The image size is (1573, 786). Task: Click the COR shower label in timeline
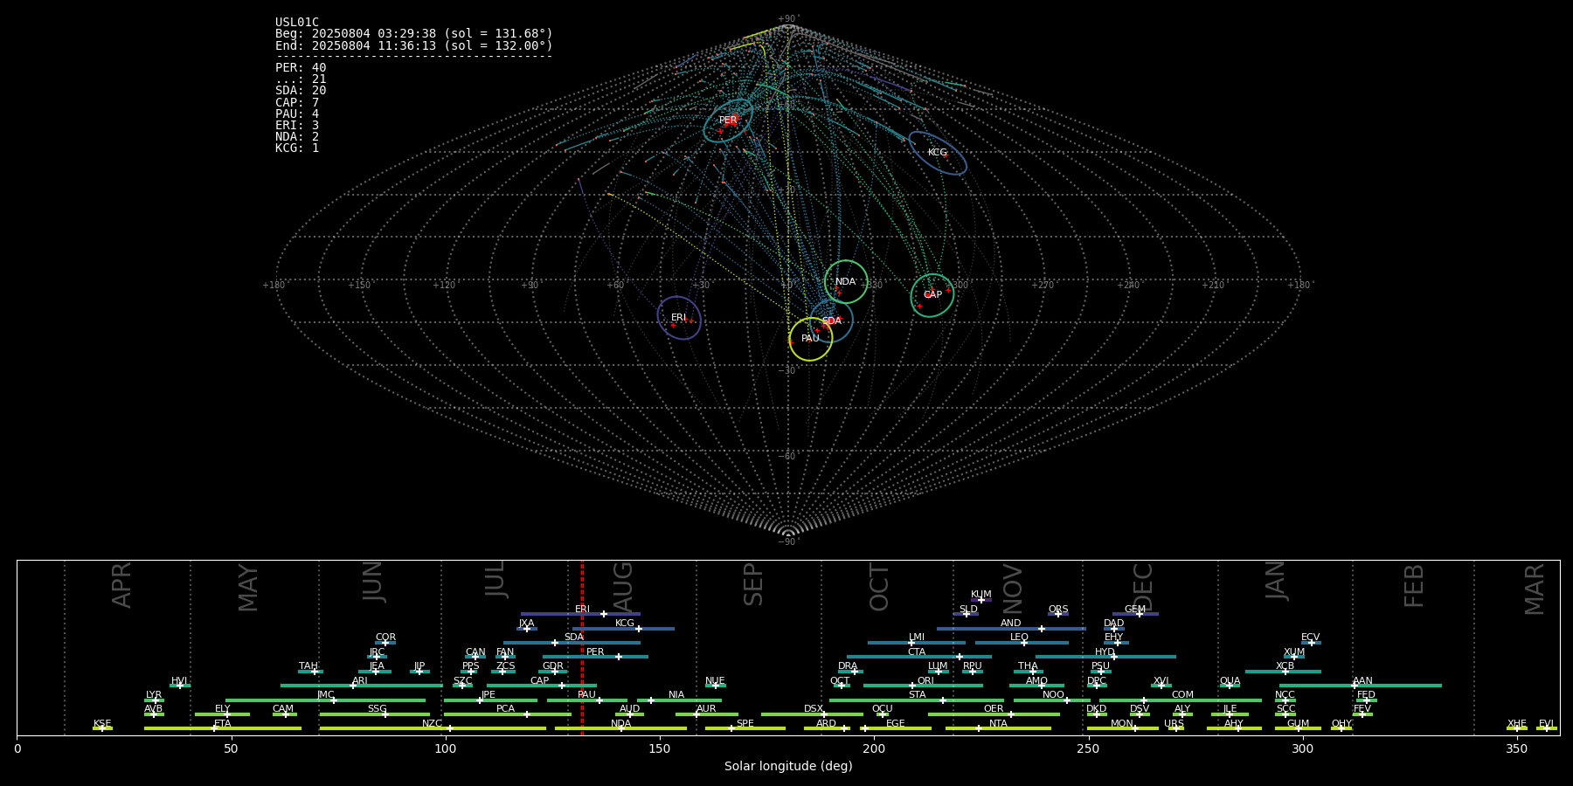click(385, 638)
